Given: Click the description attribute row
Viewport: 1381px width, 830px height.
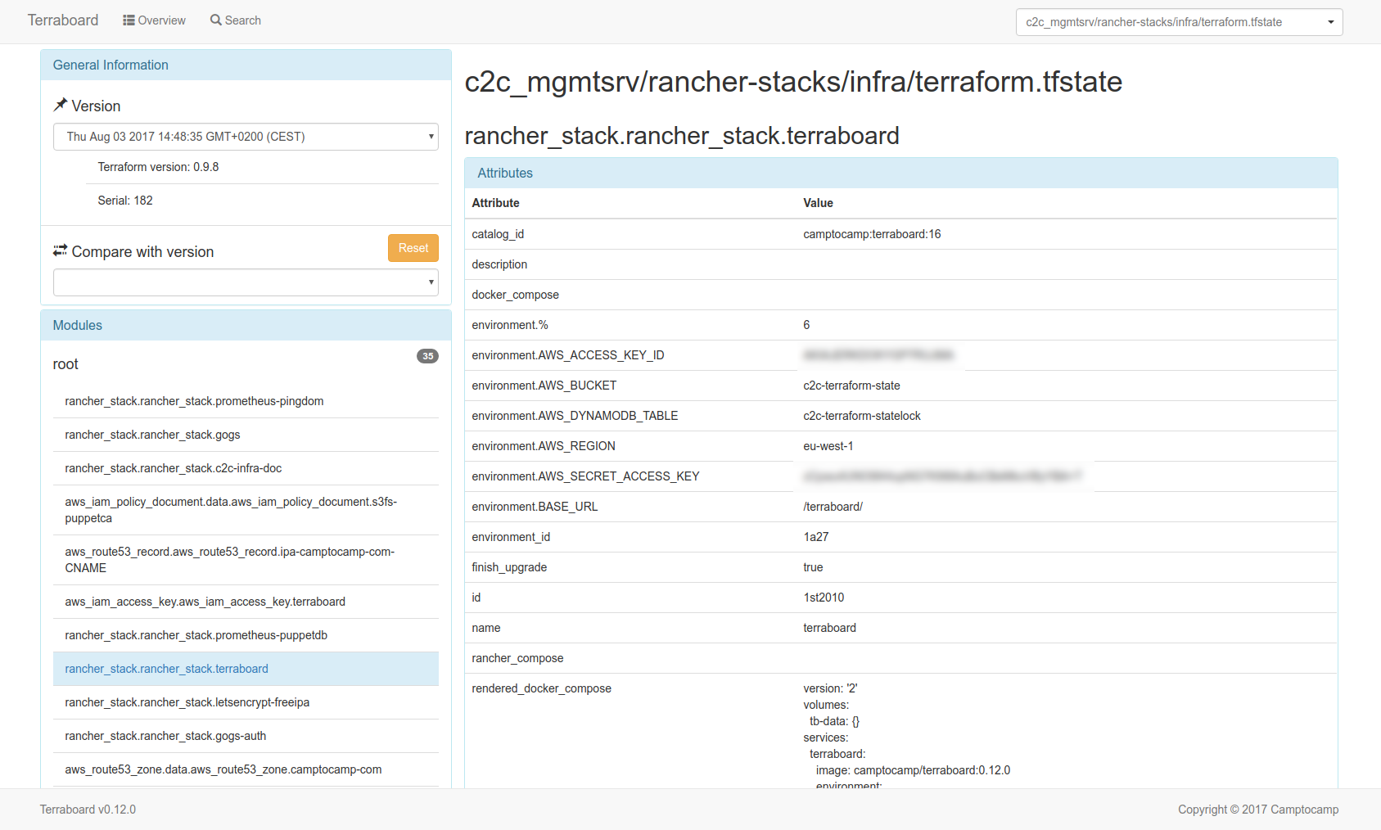Looking at the screenshot, I should [x=900, y=264].
